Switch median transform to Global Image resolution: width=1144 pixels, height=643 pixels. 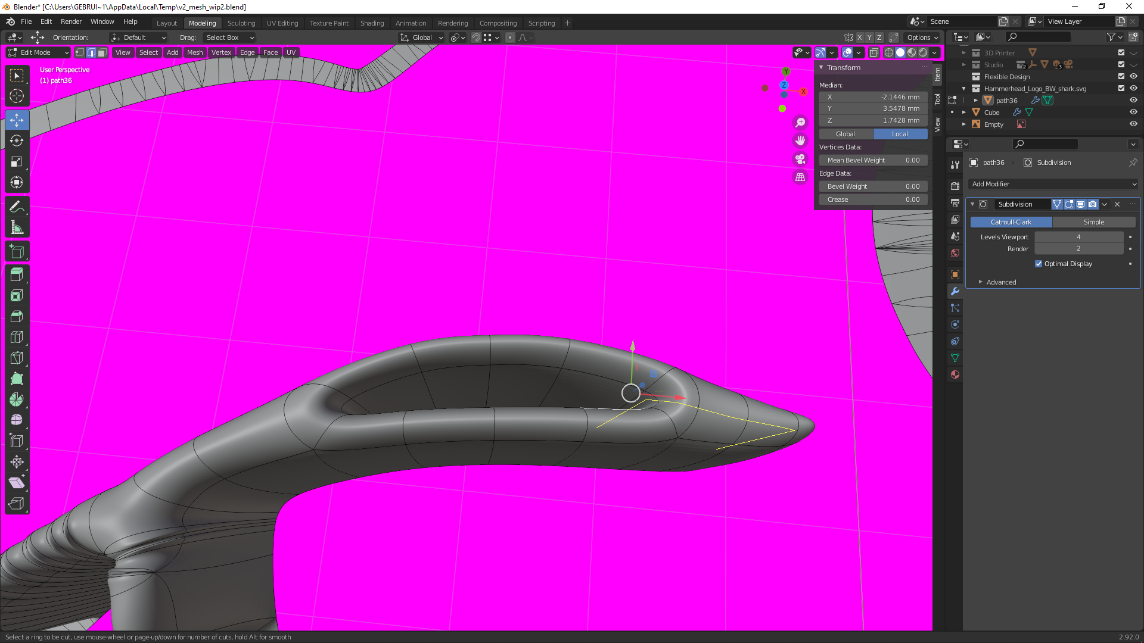click(845, 134)
